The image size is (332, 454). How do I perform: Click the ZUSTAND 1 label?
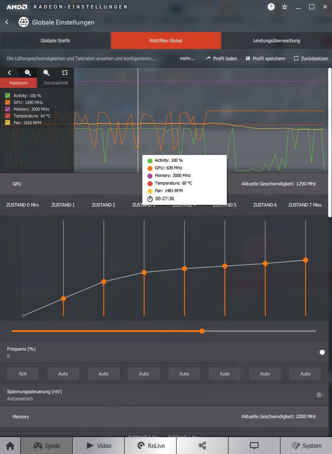point(63,205)
